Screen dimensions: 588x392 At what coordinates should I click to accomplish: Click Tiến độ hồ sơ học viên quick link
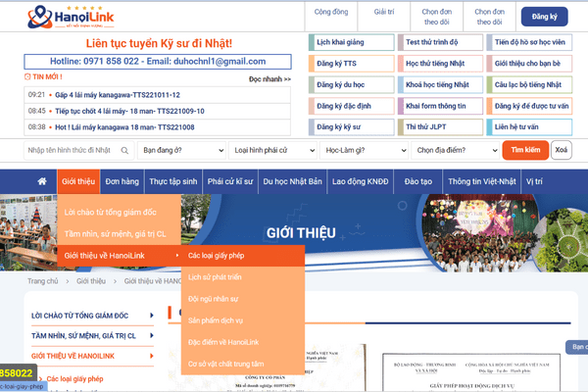(529, 42)
